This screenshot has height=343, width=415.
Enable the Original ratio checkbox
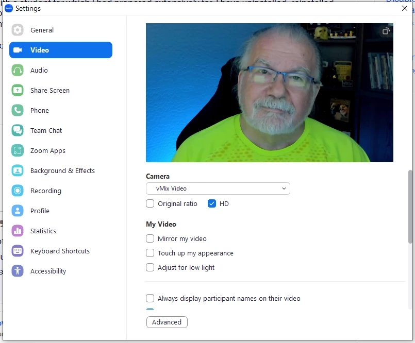click(x=150, y=203)
